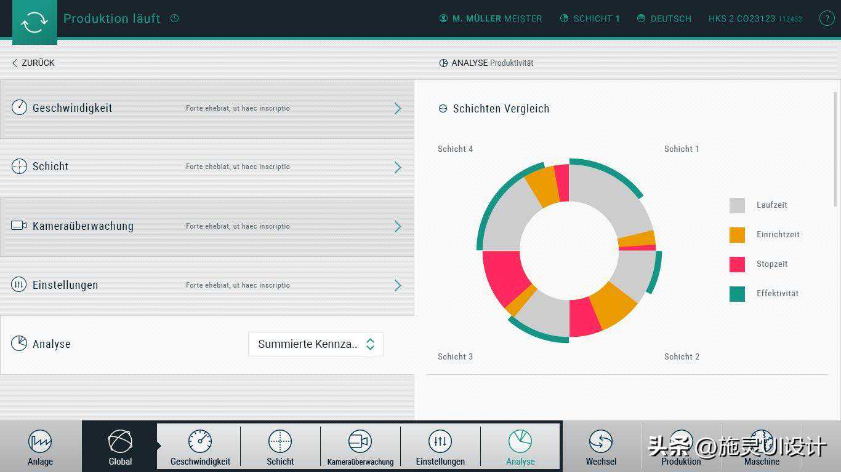Viewport: 841px width, 472px height.
Task: Click the right panel vertical scrollbar
Action: point(835,147)
